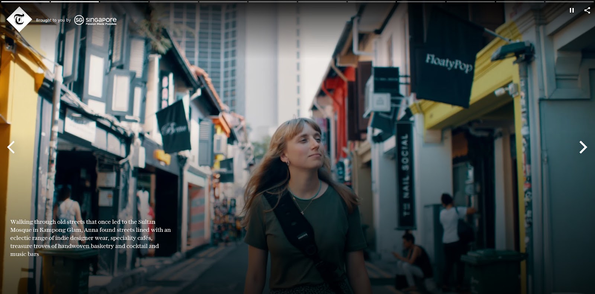This screenshot has width=595, height=294.
Task: Visit the Singapore Passion Made Possible logo
Action: click(x=96, y=20)
